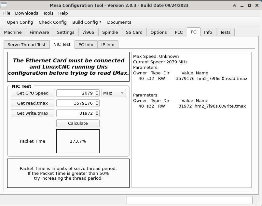The width and height of the screenshot is (262, 206).
Task: Click the hm2_7i96s.0.write.tmax parameter text
Action: point(220,106)
